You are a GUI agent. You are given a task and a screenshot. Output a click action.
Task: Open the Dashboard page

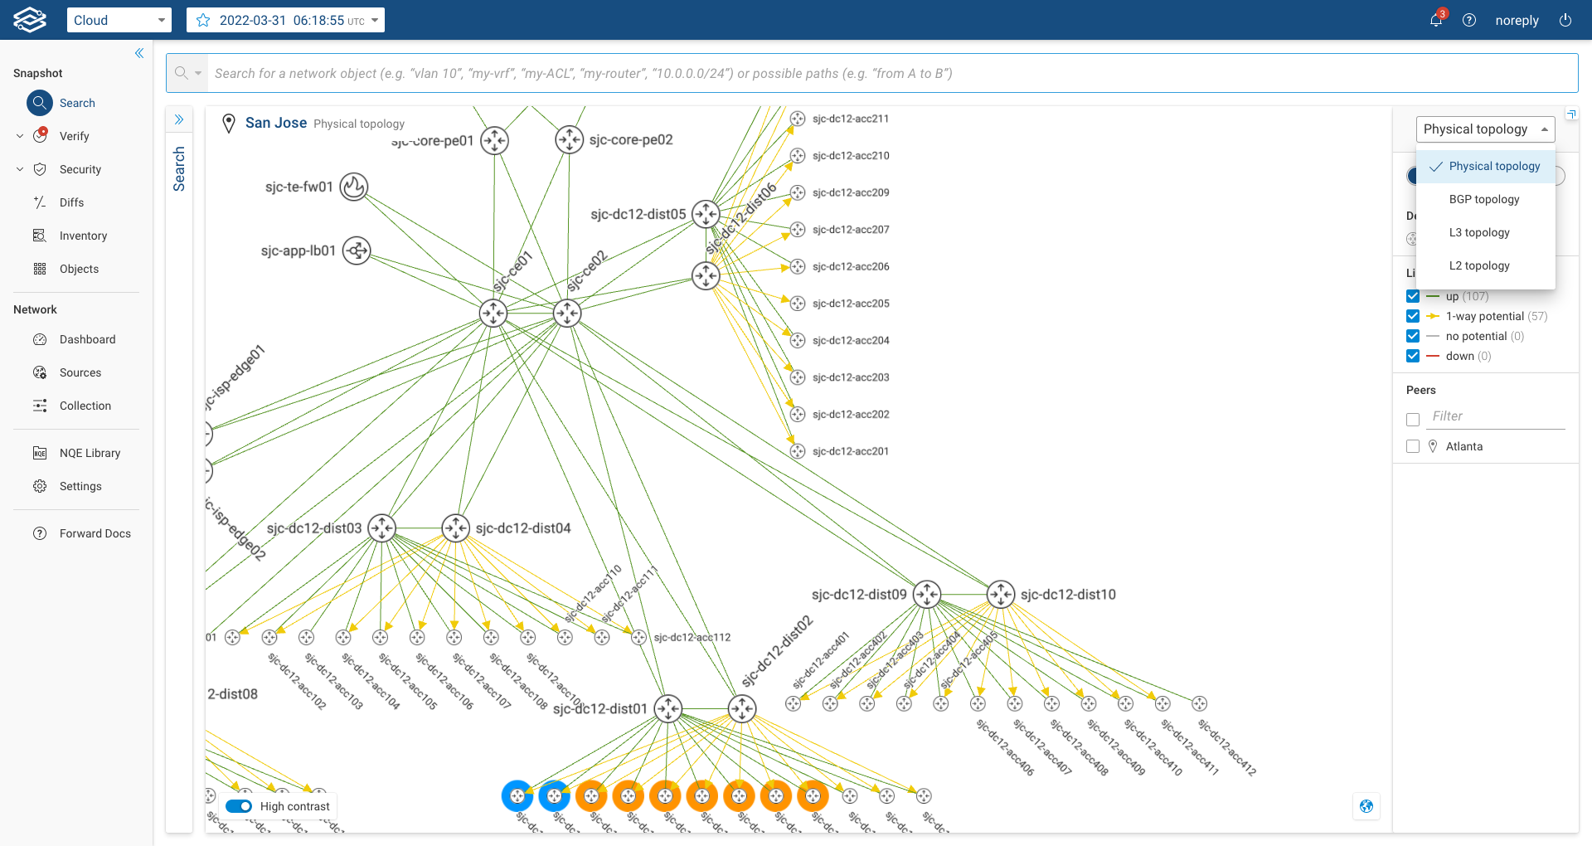click(x=86, y=339)
